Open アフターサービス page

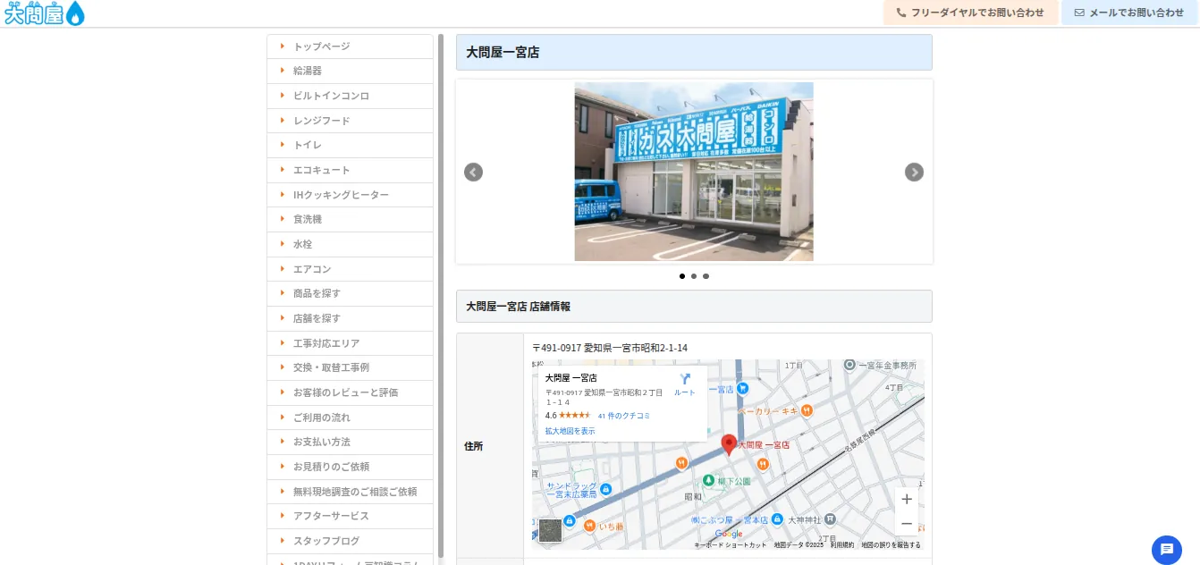click(350, 516)
